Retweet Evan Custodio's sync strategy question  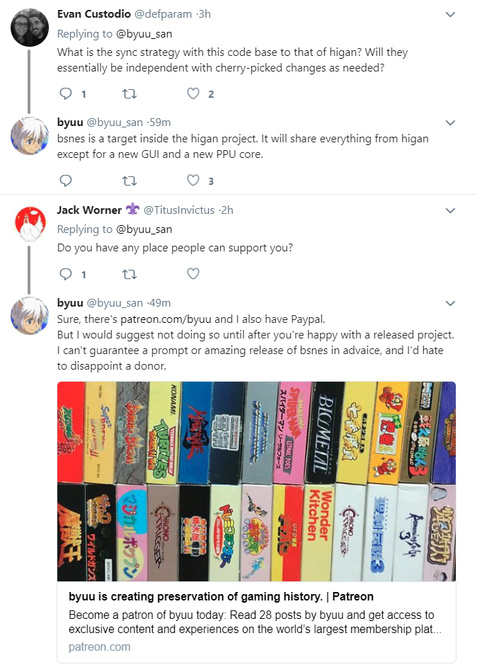(130, 93)
